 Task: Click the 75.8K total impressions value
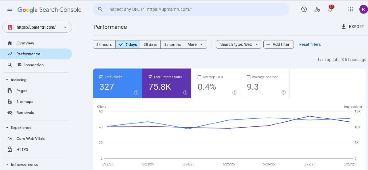(160, 87)
